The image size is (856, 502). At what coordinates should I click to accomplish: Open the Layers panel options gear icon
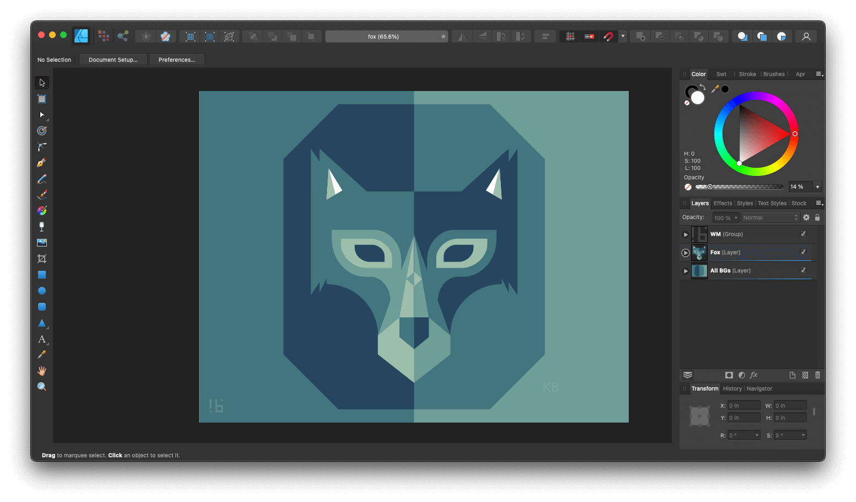(806, 217)
